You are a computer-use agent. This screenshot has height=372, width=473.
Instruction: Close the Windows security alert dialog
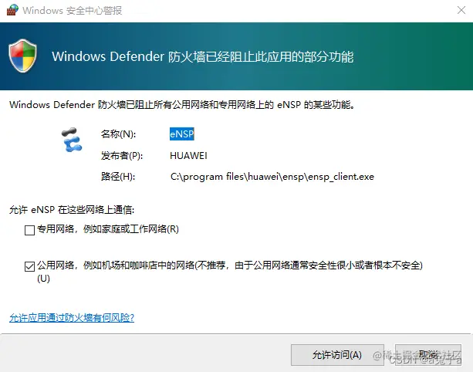coord(461,10)
